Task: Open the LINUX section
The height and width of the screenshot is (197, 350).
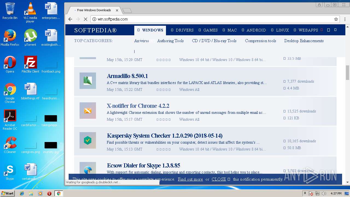Action: coord(280,30)
